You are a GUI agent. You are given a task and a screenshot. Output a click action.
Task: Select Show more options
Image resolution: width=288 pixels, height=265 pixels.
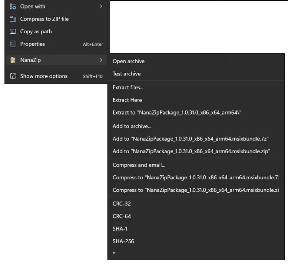[56, 76]
